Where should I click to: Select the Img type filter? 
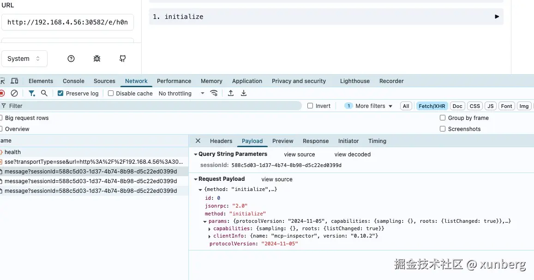click(x=524, y=106)
